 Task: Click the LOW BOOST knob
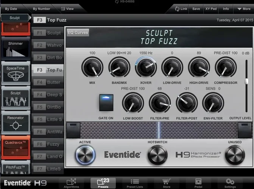133,103
